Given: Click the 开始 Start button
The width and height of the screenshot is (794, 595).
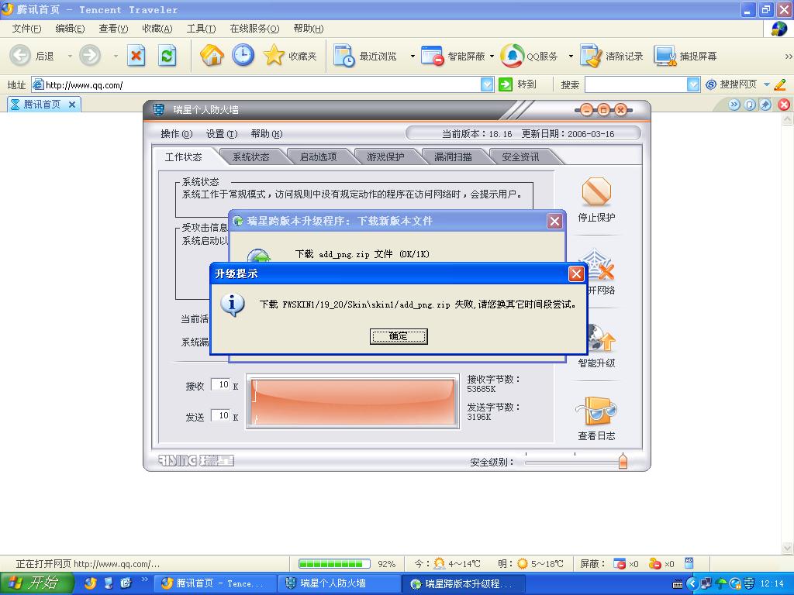Looking at the screenshot, I should (x=36, y=583).
